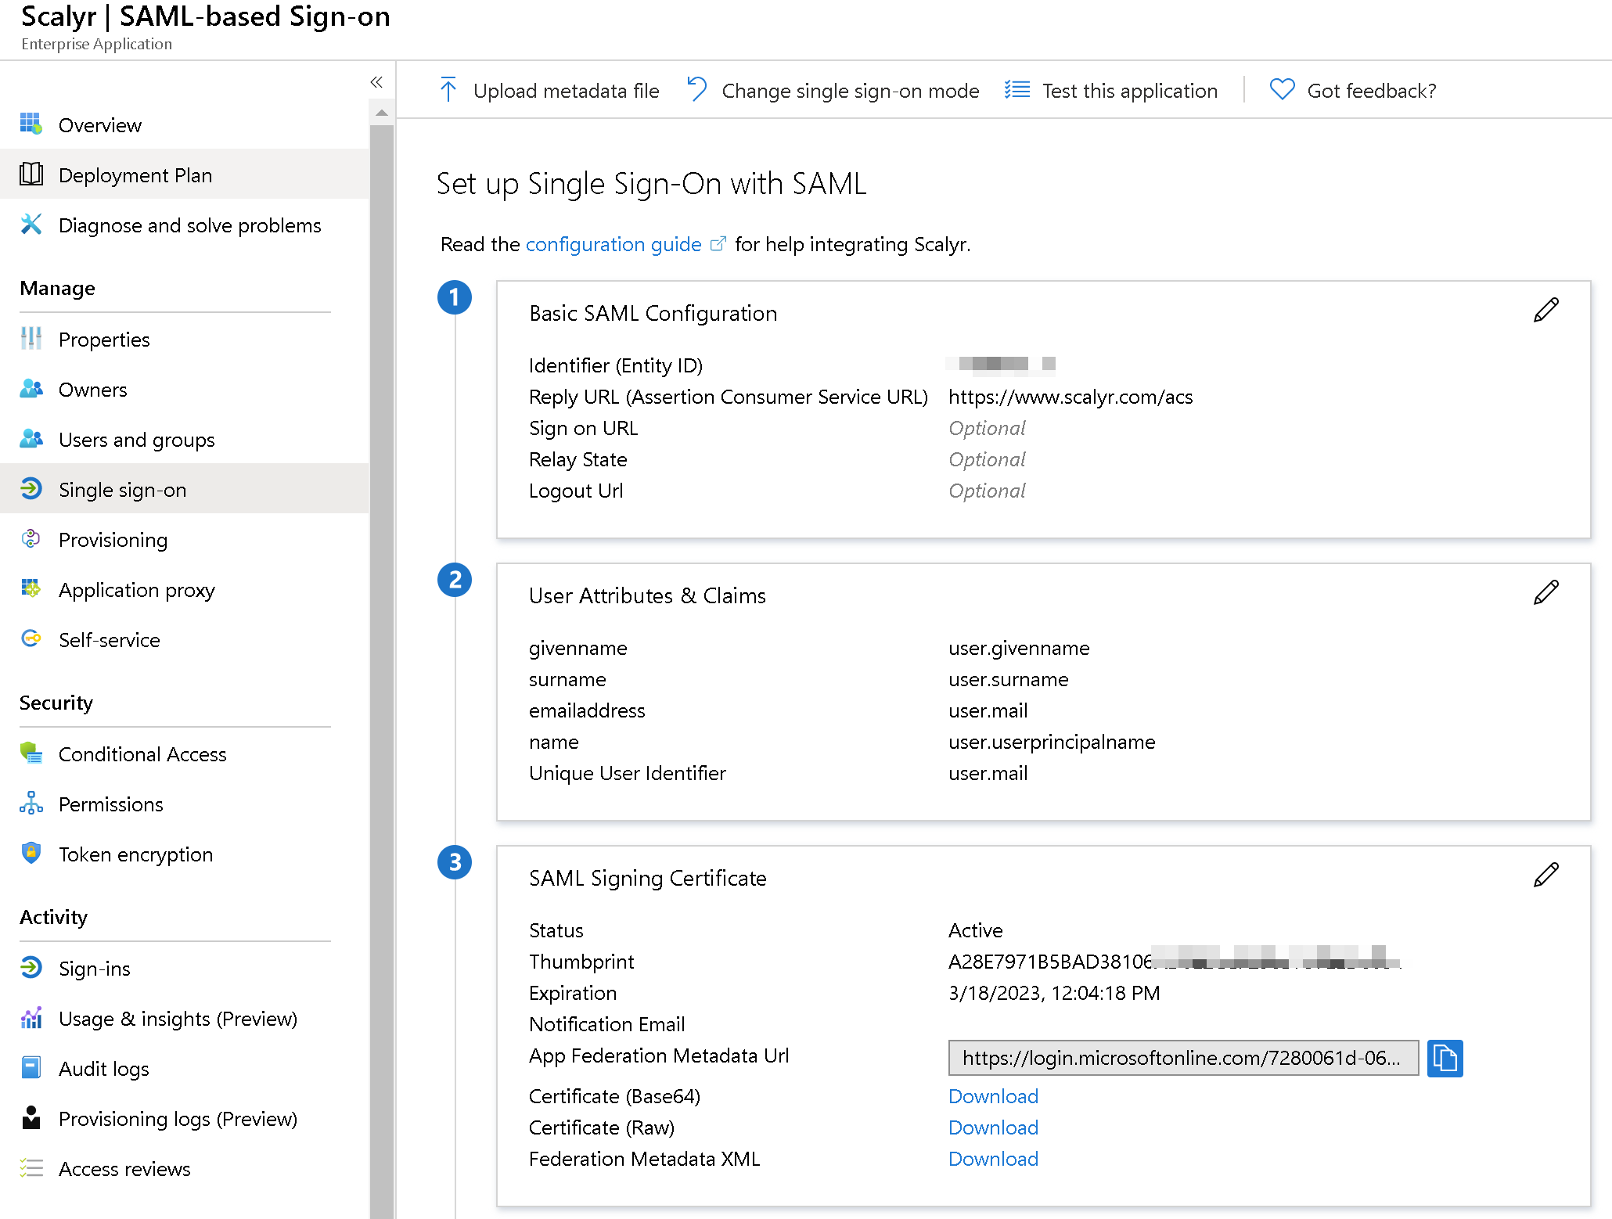Collapse the sidebar with double chevron icon
The image size is (1612, 1219).
click(x=376, y=82)
